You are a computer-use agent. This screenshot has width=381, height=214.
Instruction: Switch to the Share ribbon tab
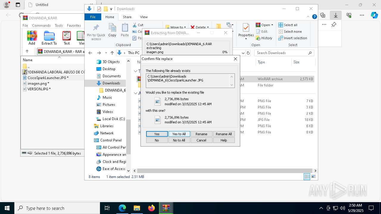[127, 17]
